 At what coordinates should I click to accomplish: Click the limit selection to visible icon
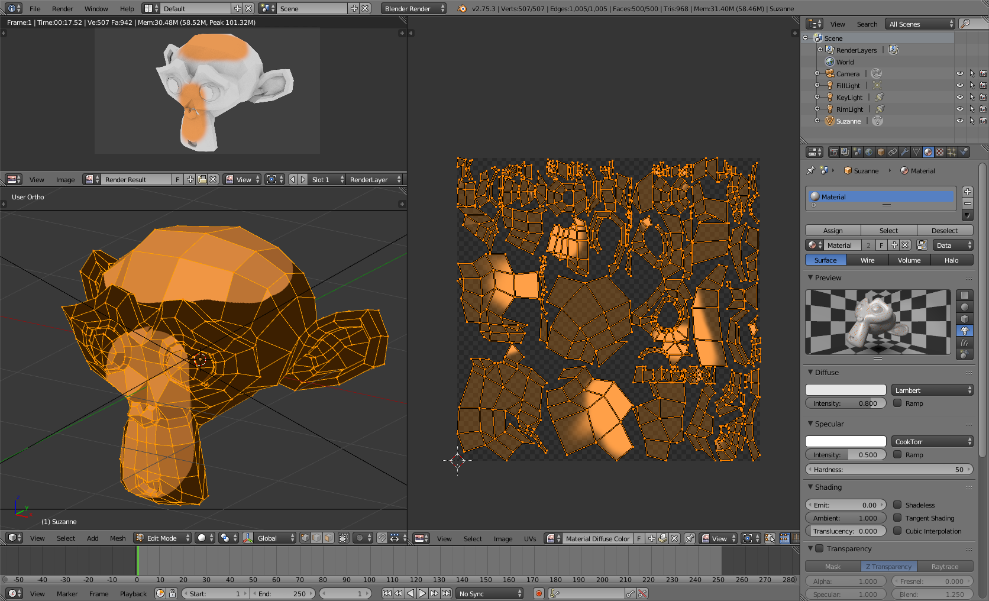coord(344,538)
